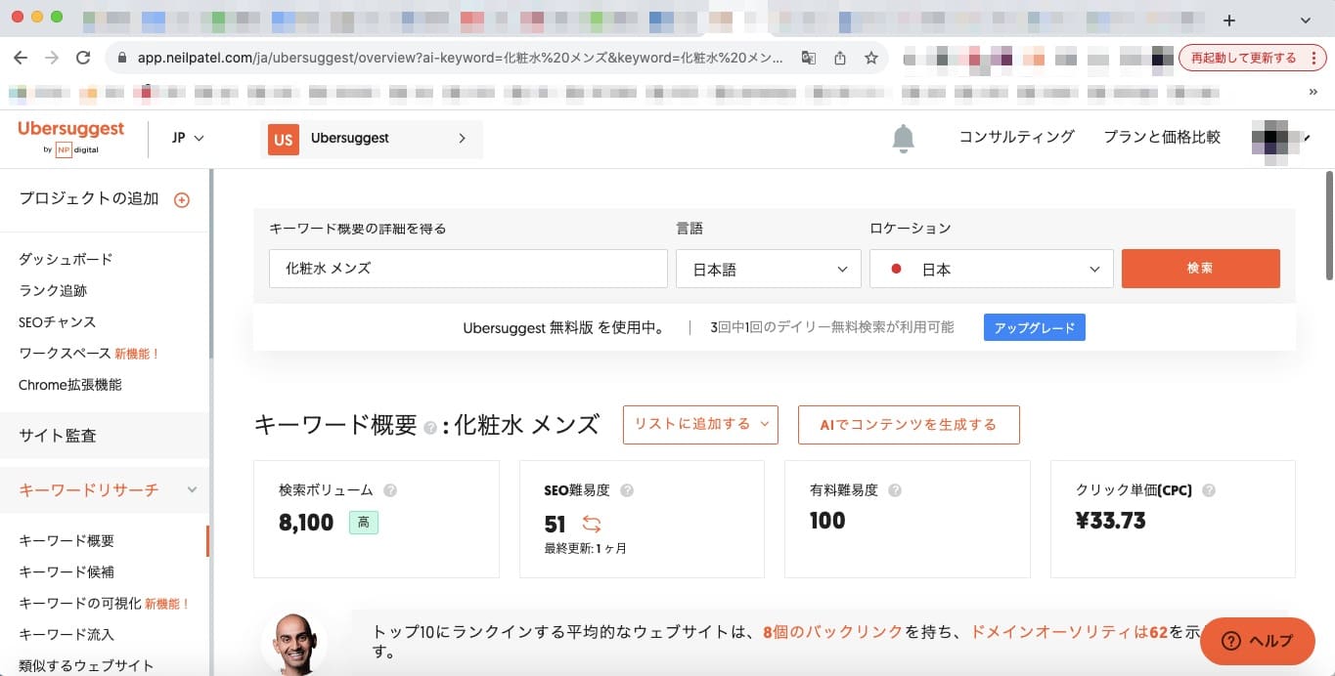Select 類似するウェブサイト in the sidebar
Image resolution: width=1335 pixels, height=676 pixels.
pos(86,665)
